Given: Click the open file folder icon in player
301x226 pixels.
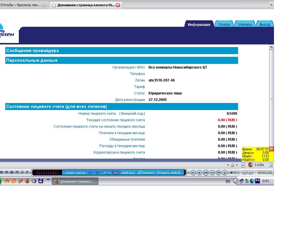Looking at the screenshot, I should pyautogui.click(x=218, y=173).
